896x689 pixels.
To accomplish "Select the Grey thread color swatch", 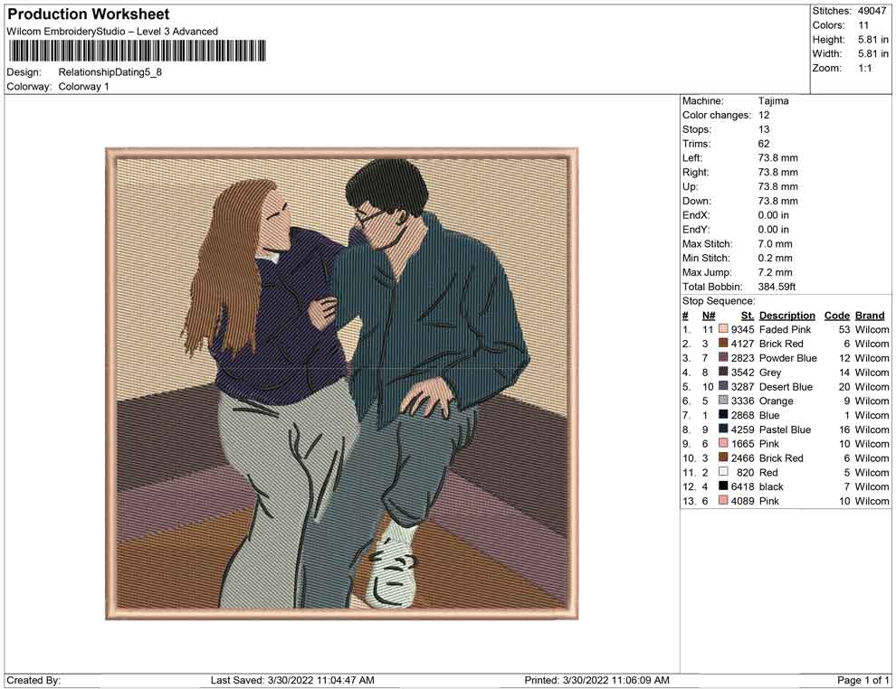I will click(x=723, y=373).
